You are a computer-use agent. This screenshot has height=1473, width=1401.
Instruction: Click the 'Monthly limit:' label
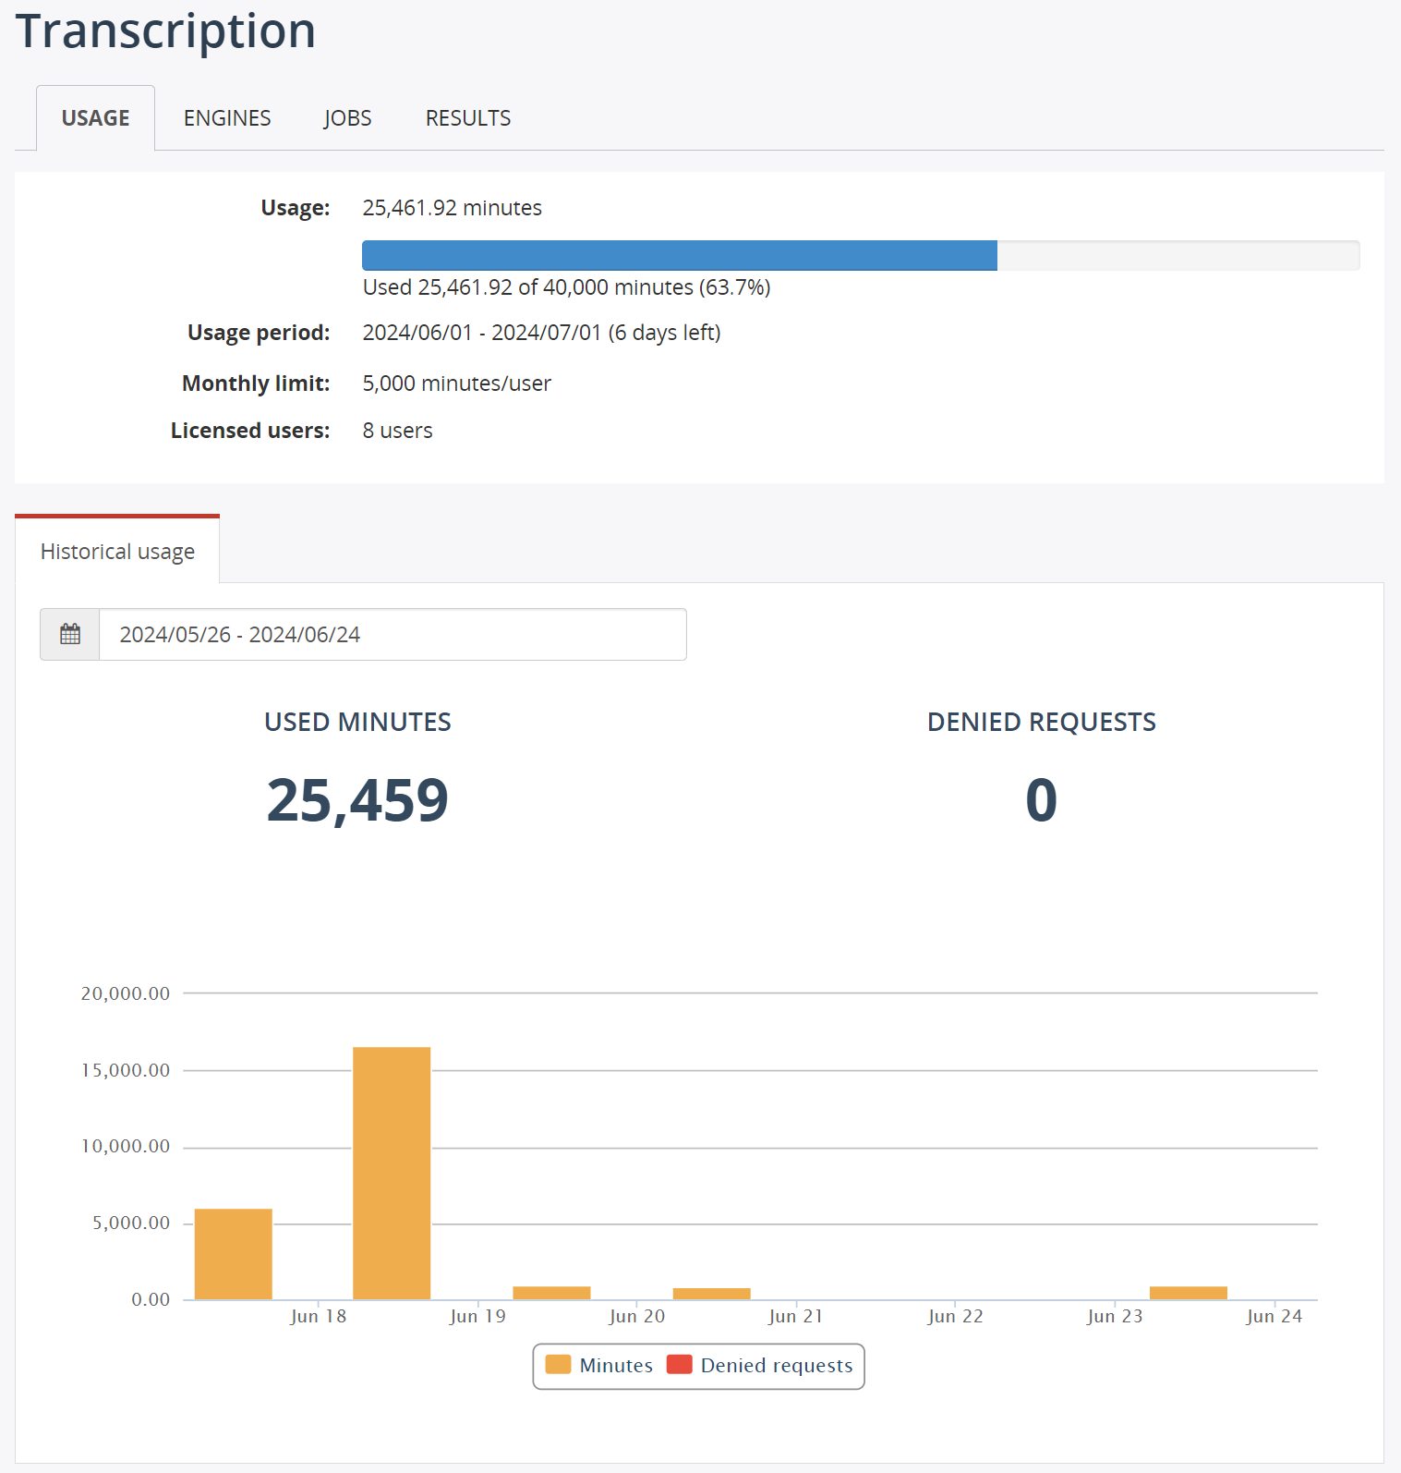[256, 383]
